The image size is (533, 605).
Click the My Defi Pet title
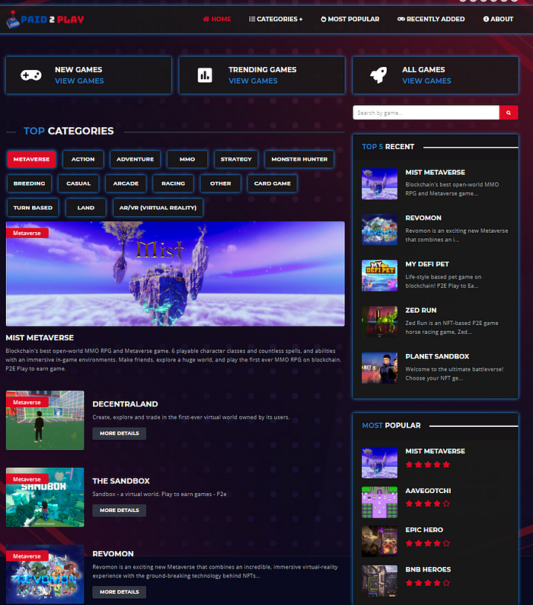[427, 264]
